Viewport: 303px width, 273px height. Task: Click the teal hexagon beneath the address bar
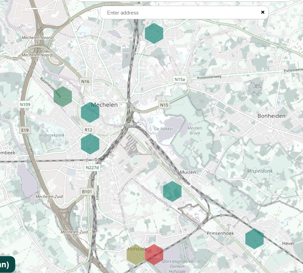[x=154, y=33]
